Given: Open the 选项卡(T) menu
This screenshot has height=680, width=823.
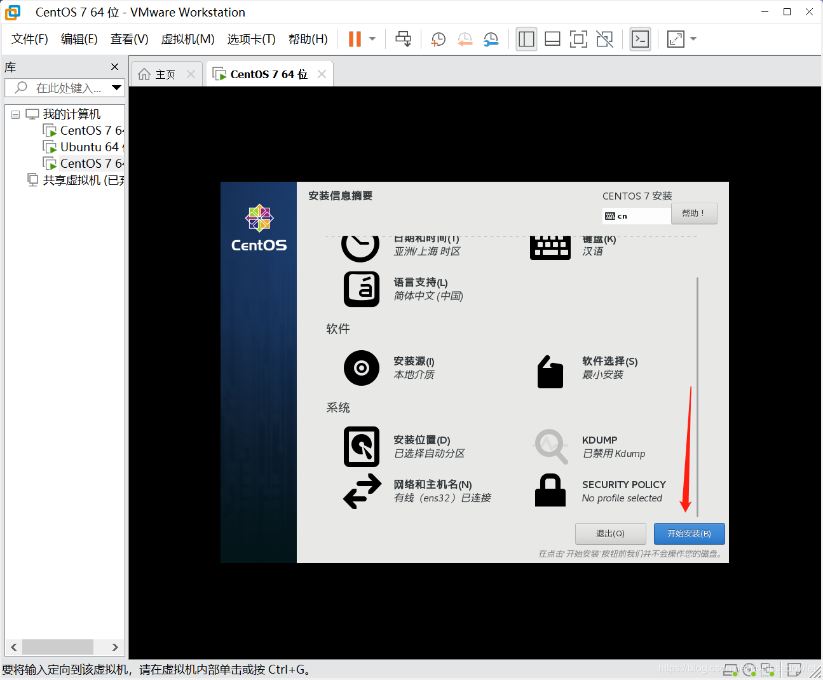Looking at the screenshot, I should (252, 39).
